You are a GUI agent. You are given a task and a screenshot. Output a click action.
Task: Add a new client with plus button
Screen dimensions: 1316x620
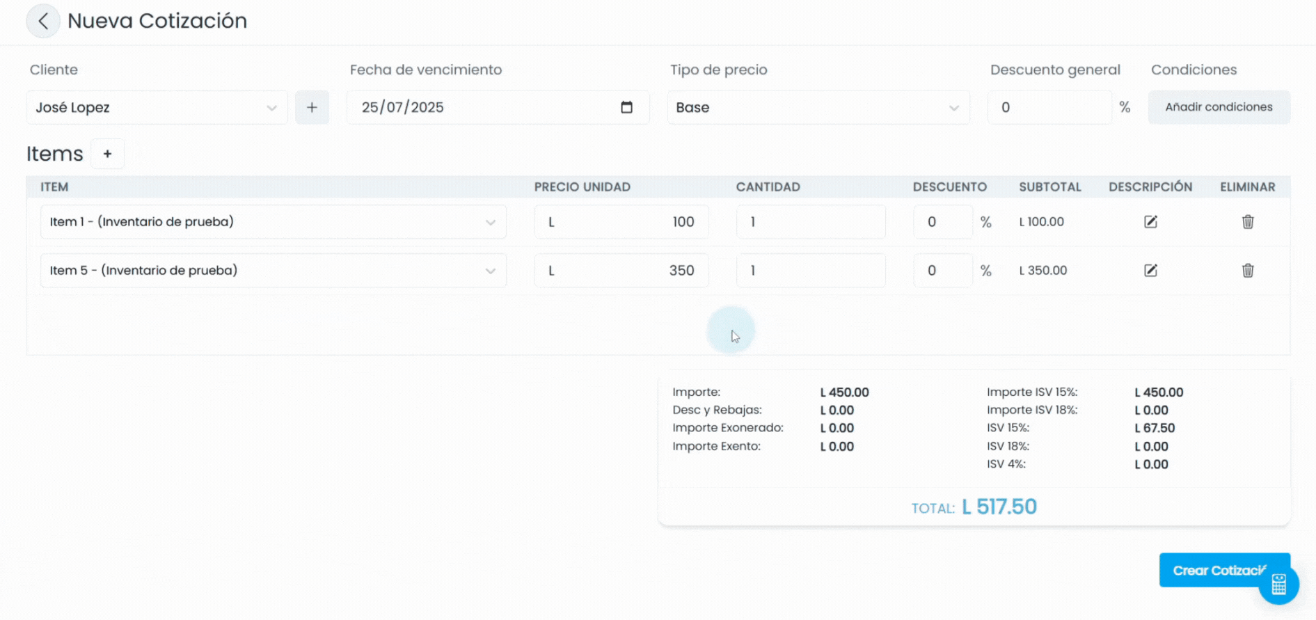(x=312, y=107)
